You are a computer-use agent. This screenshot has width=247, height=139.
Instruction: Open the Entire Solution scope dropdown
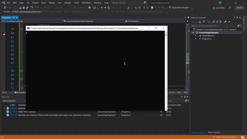[14, 101]
